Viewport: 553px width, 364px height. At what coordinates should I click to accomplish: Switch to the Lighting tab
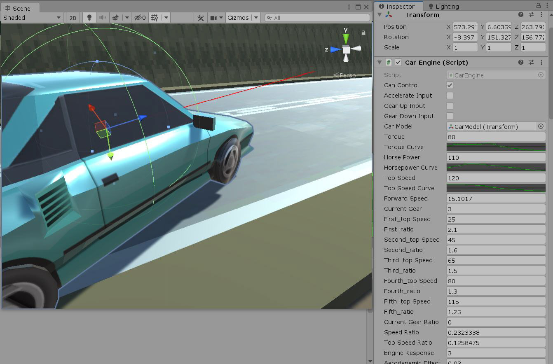443,6
